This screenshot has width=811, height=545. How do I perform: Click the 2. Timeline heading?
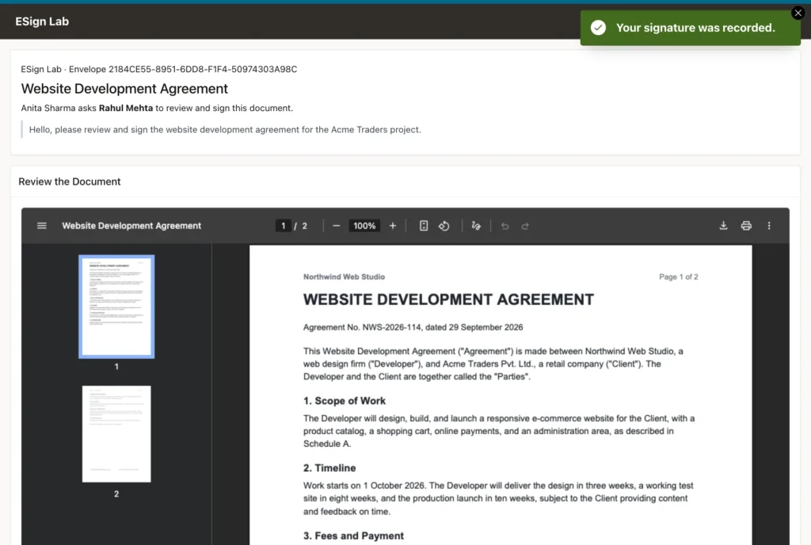coord(329,468)
